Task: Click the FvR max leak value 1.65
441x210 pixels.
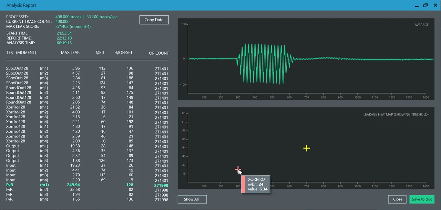Action: (x=76, y=199)
